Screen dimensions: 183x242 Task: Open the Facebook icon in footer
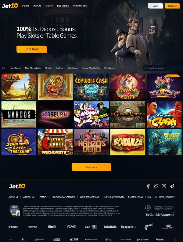click(148, 186)
